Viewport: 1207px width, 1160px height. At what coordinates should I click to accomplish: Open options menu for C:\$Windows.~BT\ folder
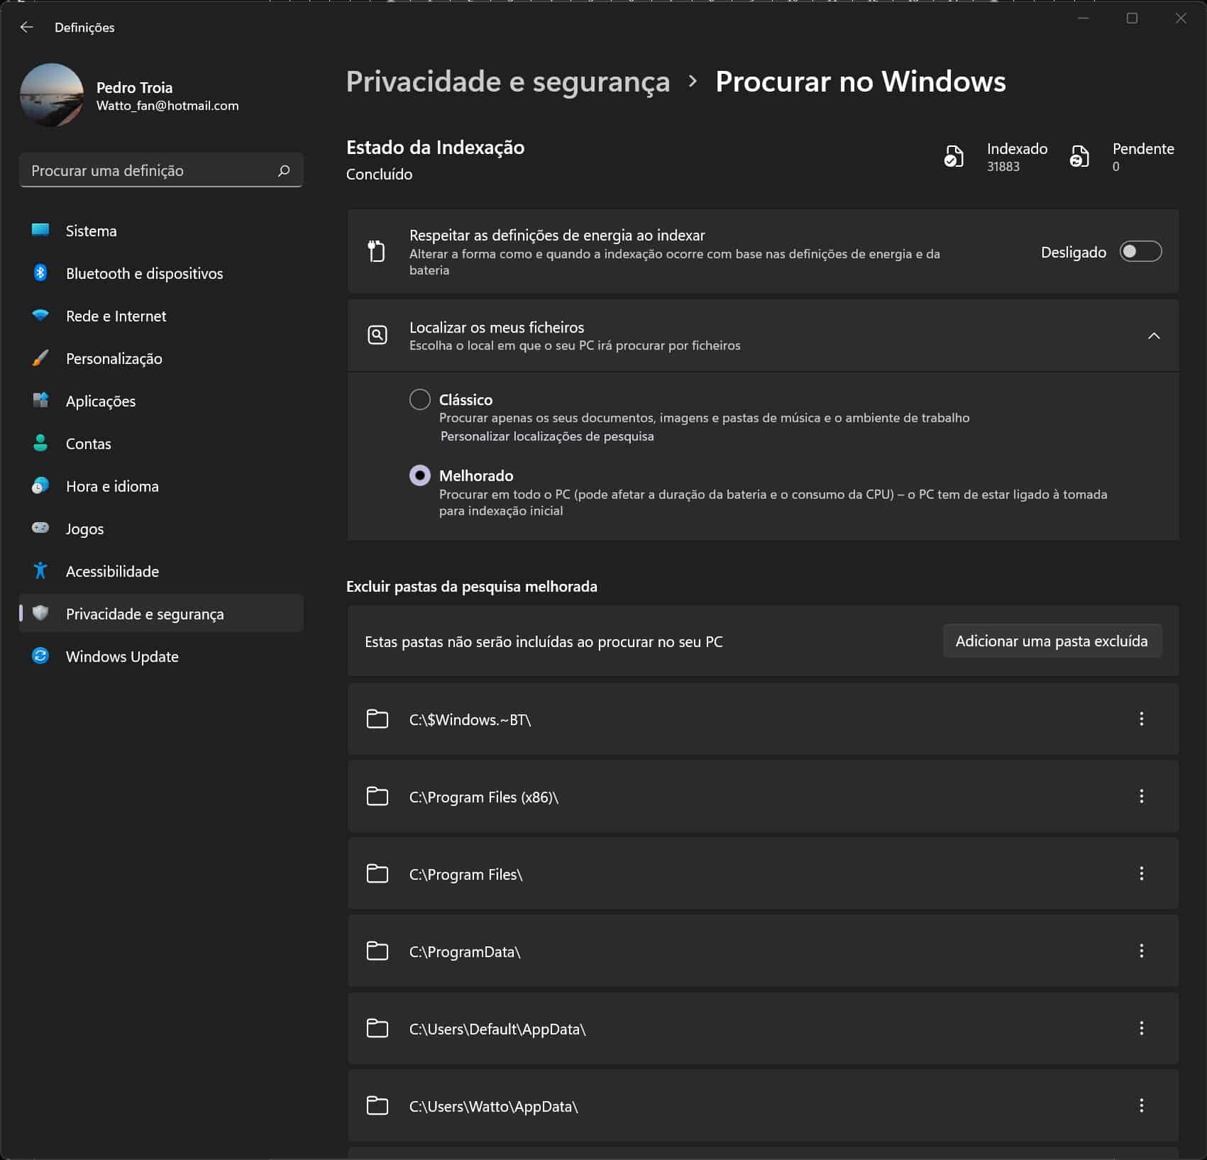[1141, 719]
